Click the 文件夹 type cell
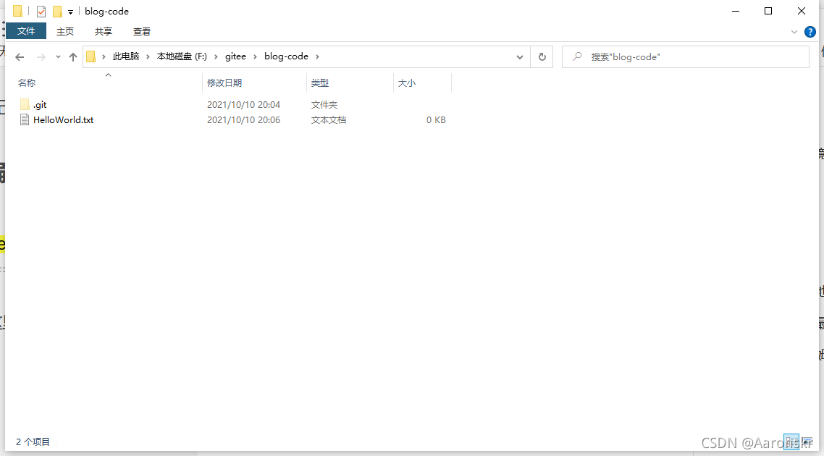Image resolution: width=824 pixels, height=456 pixels. coord(324,105)
